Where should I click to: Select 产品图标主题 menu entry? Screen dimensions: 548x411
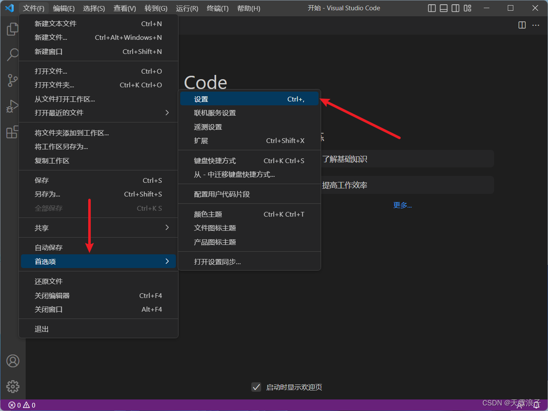point(249,242)
